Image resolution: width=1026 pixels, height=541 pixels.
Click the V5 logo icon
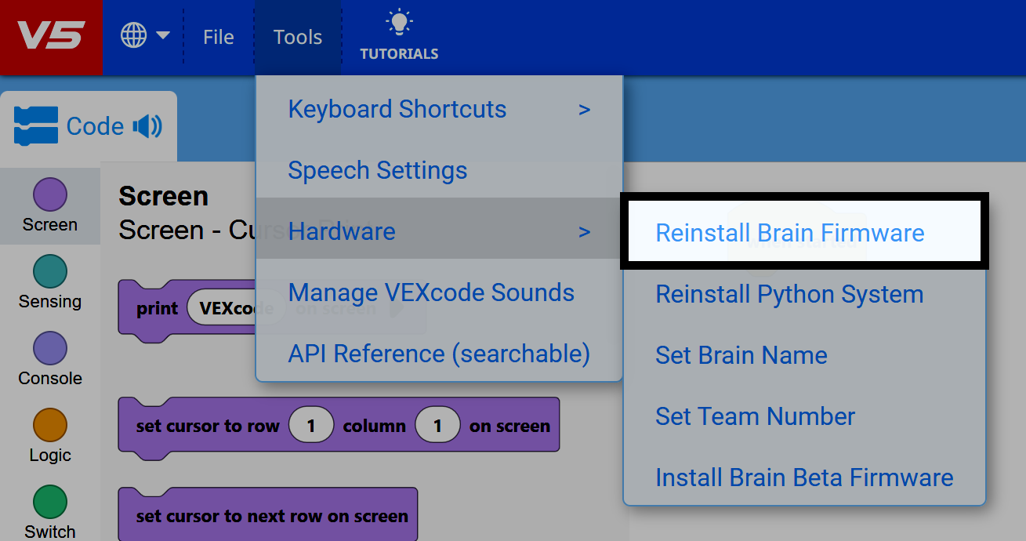point(50,35)
